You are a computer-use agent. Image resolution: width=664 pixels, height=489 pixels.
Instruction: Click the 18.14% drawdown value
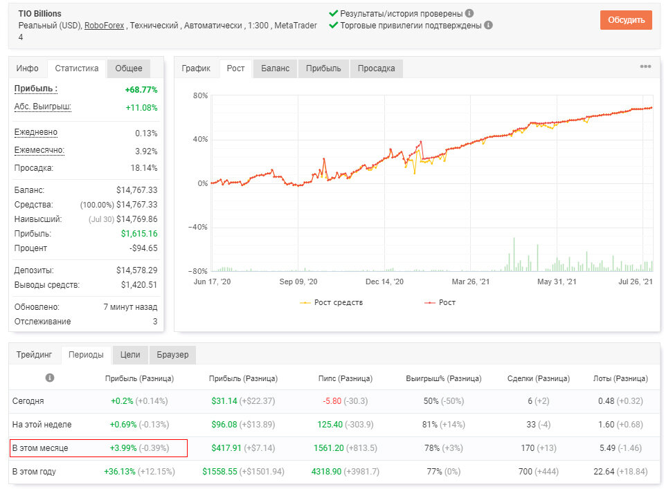[x=144, y=168]
